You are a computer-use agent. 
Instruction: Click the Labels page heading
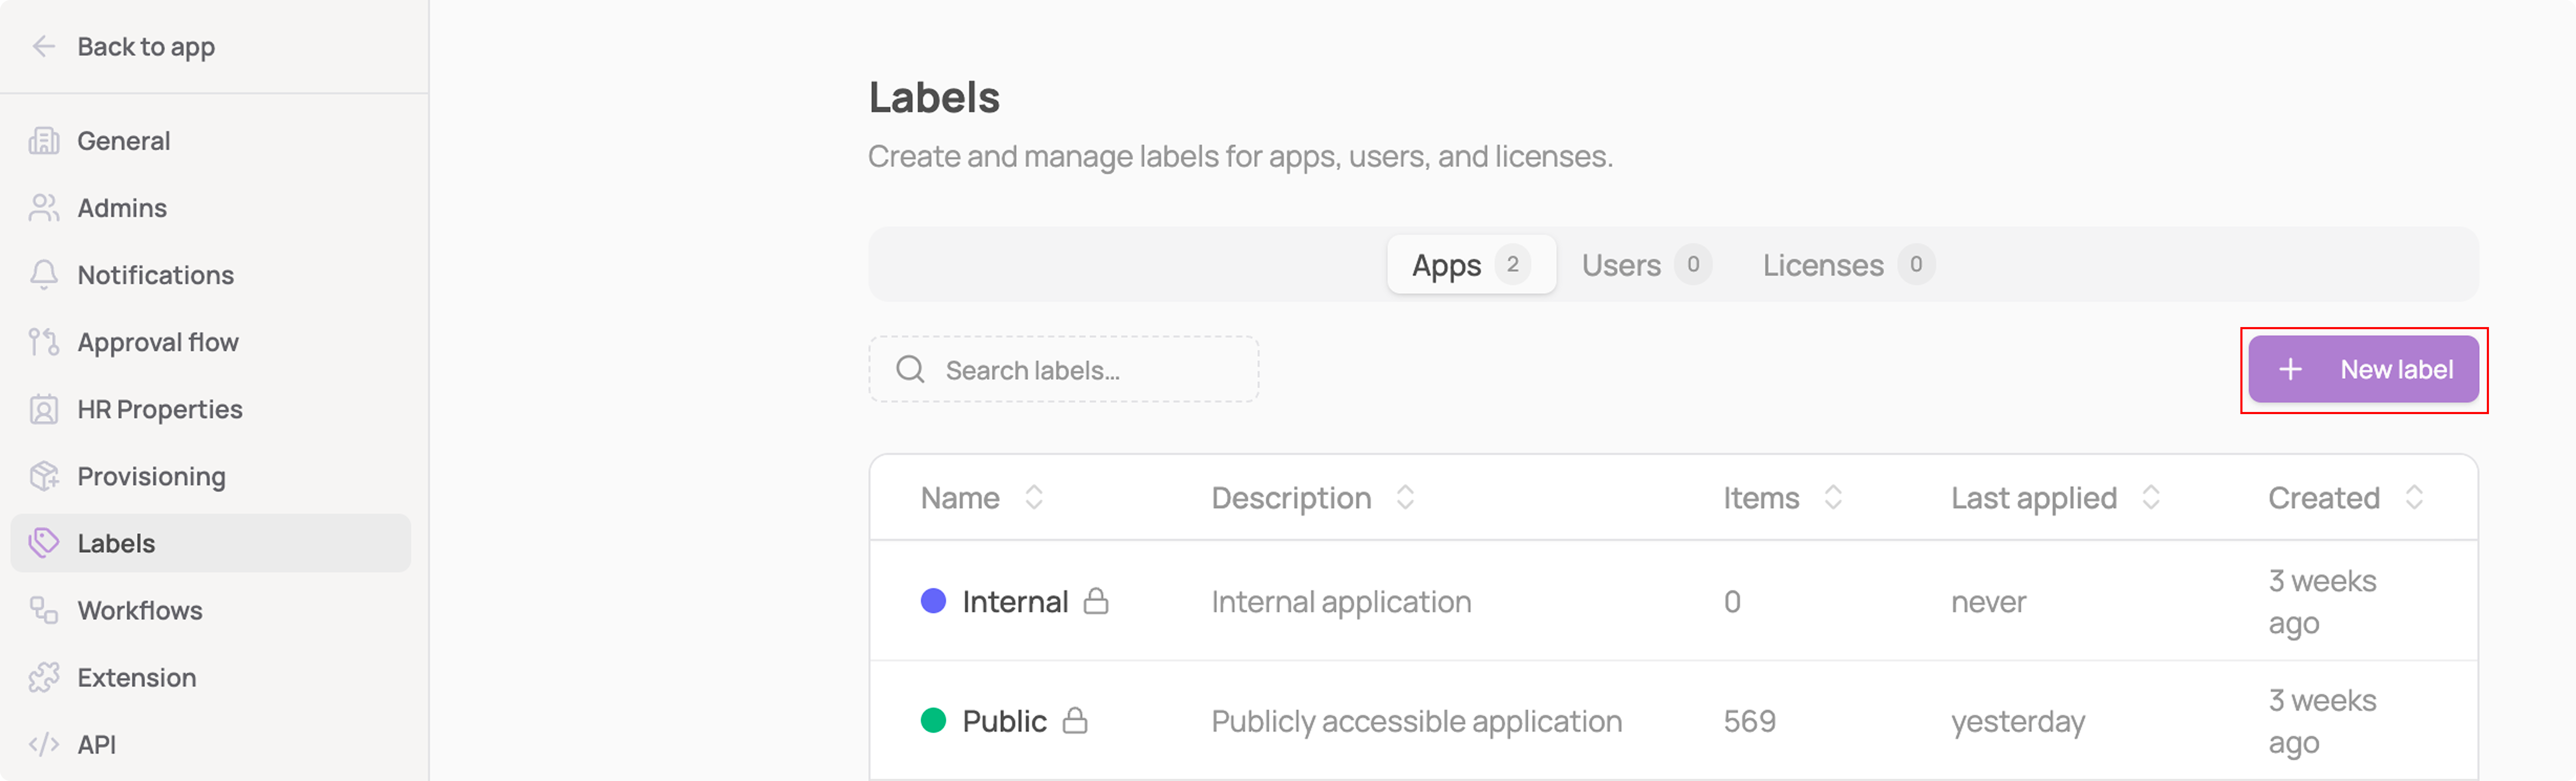[933, 97]
